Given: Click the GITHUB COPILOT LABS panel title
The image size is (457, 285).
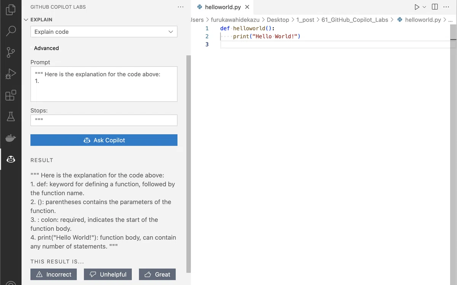Looking at the screenshot, I should (x=58, y=7).
